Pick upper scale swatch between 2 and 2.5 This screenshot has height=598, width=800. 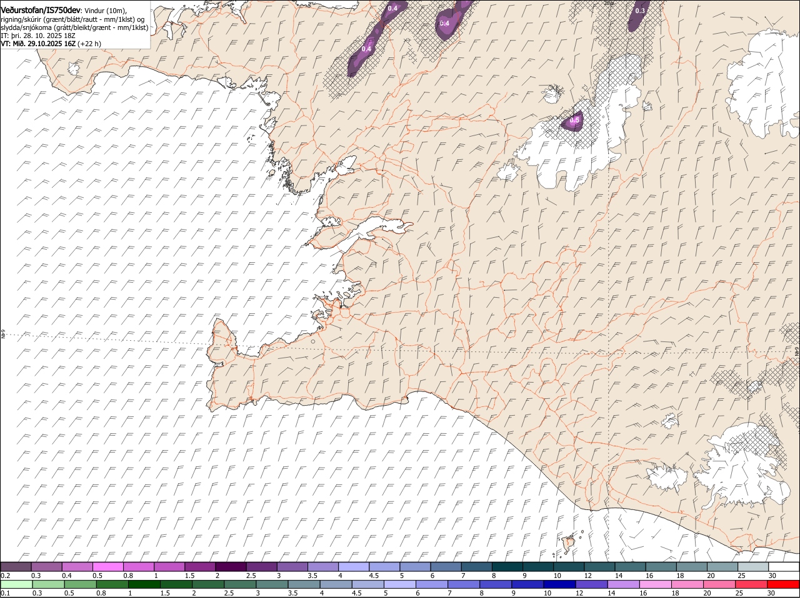[231, 567]
